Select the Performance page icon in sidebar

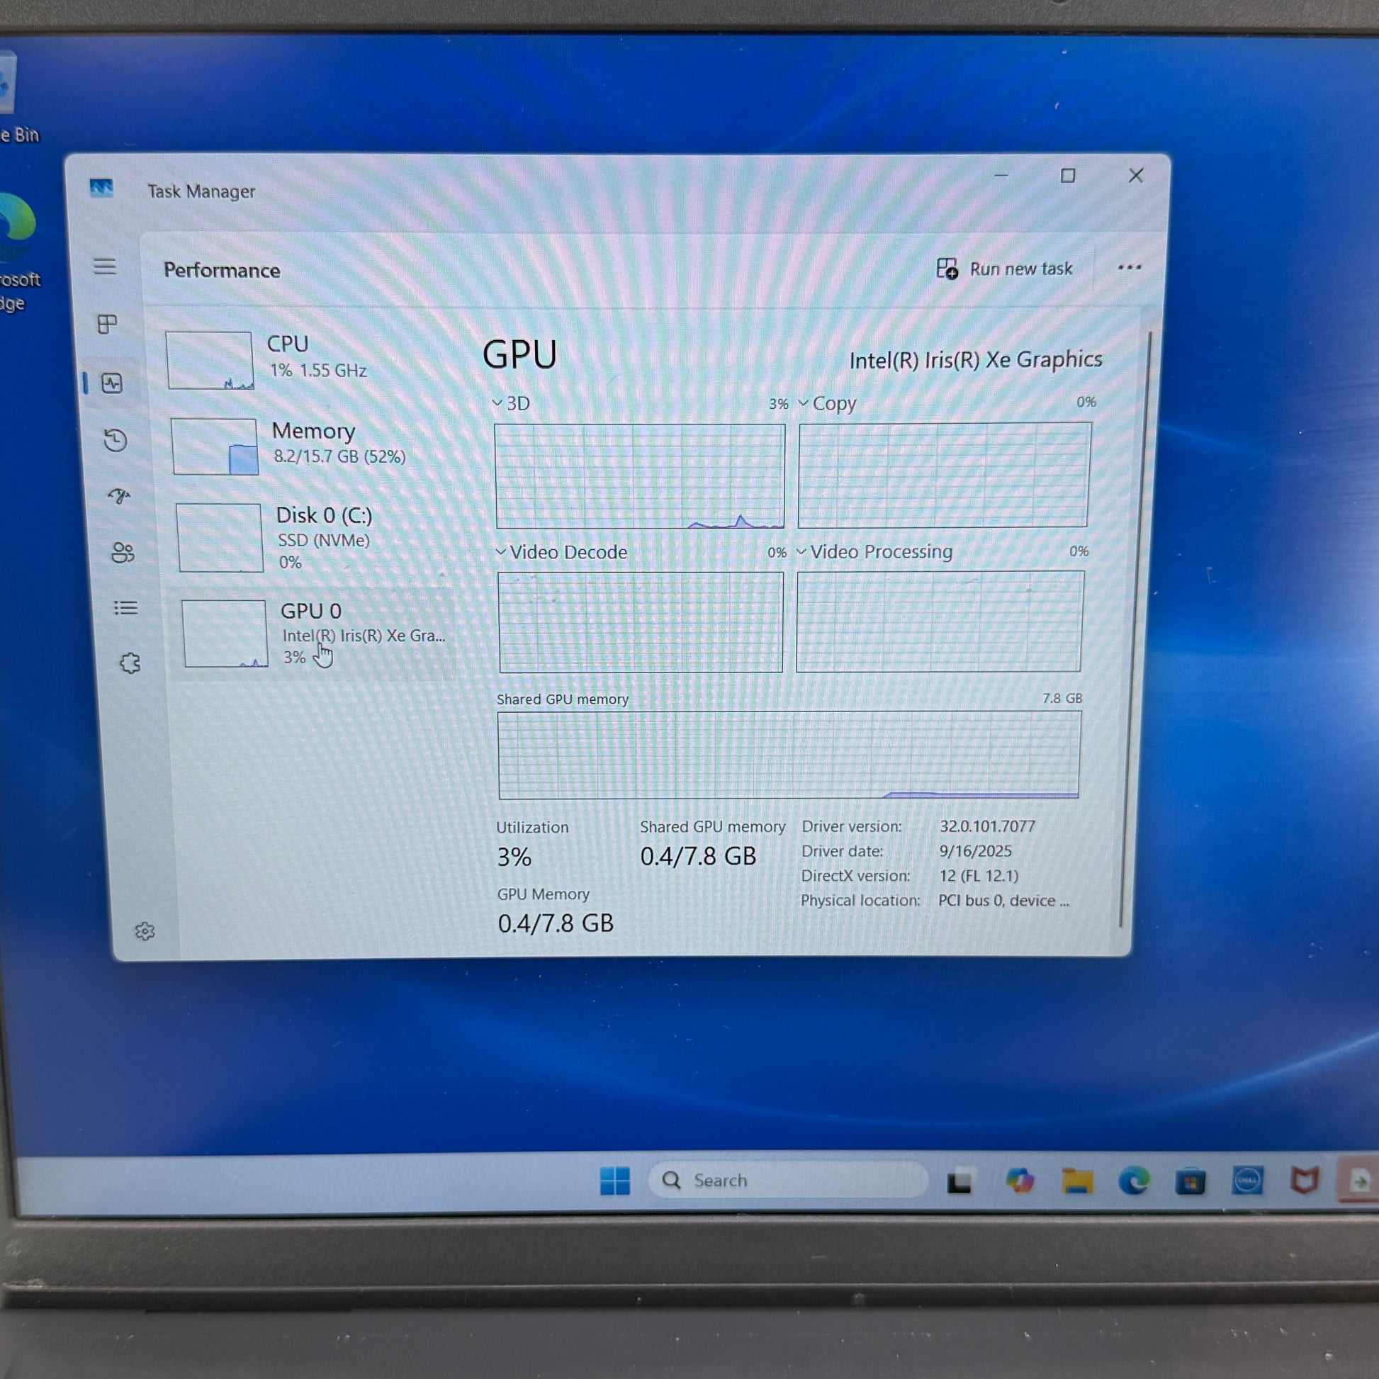112,383
